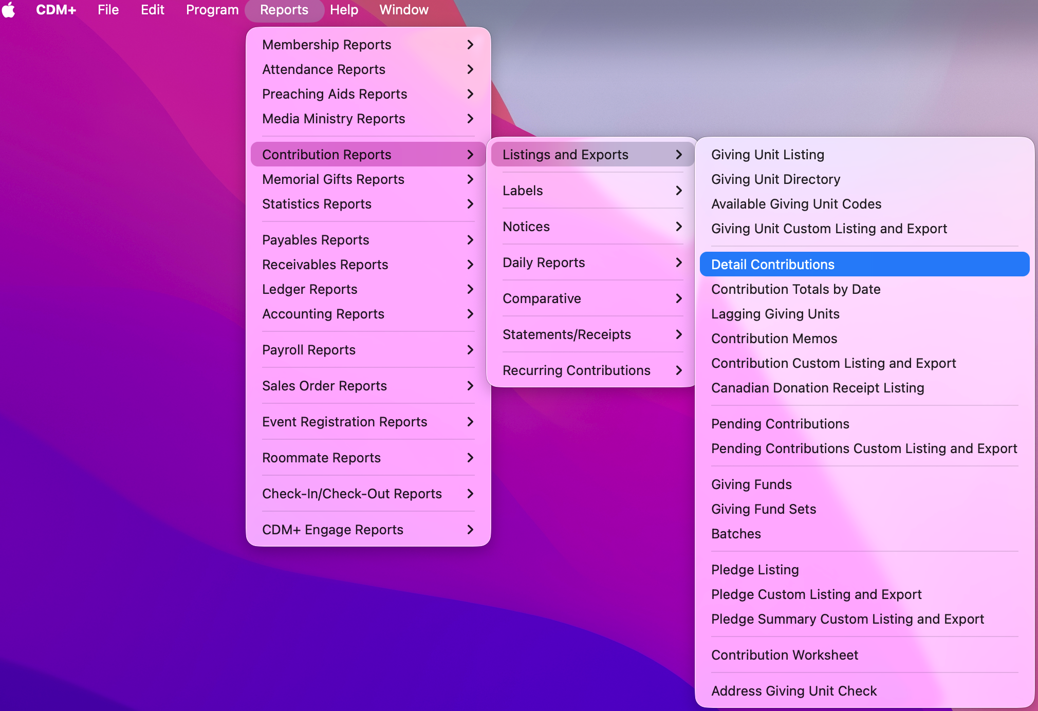The image size is (1038, 711).
Task: Open the Help menu
Action: coord(344,10)
